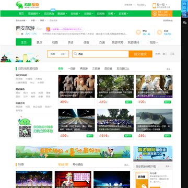Switch to the 特价酒店 tab
The image size is (188, 188).
78,164
